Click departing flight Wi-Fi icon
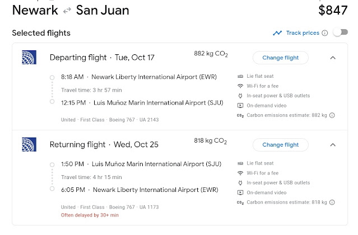The image size is (358, 235). point(240,86)
